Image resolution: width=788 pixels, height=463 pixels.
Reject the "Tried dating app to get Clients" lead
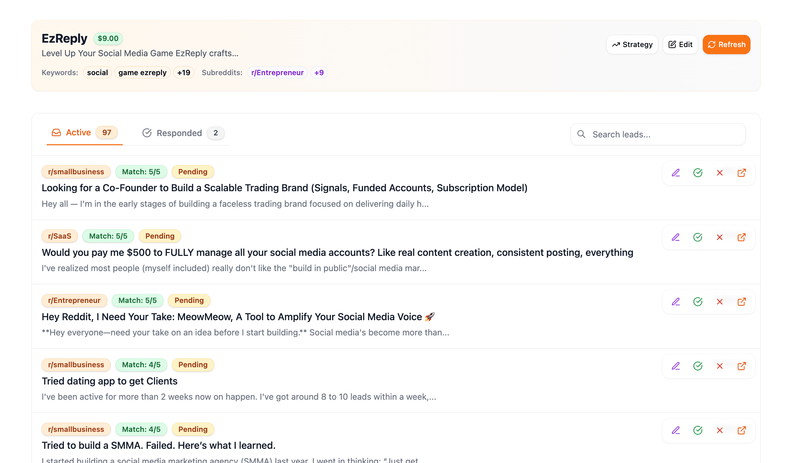[720, 366]
